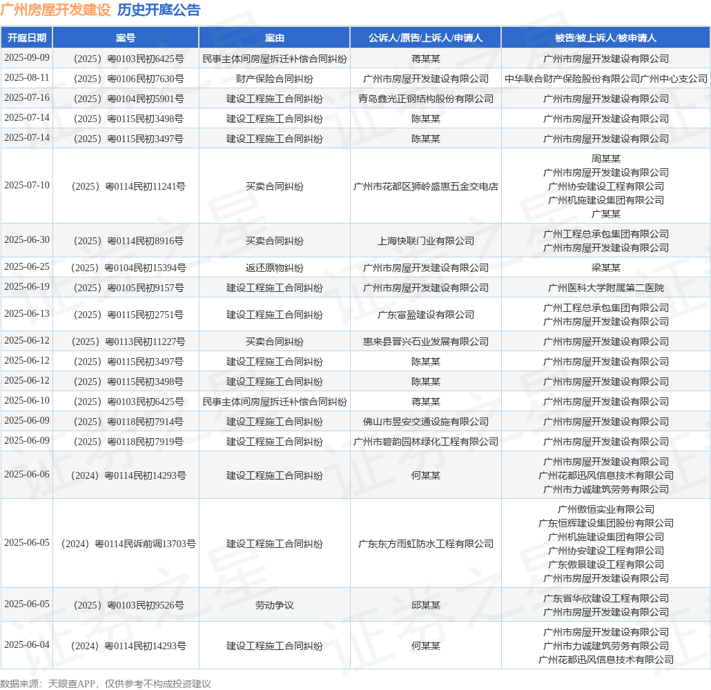Click plaintiff 广州市花都区狮岭盛惠五金交电店
This screenshot has height=690, width=711.
point(425,186)
